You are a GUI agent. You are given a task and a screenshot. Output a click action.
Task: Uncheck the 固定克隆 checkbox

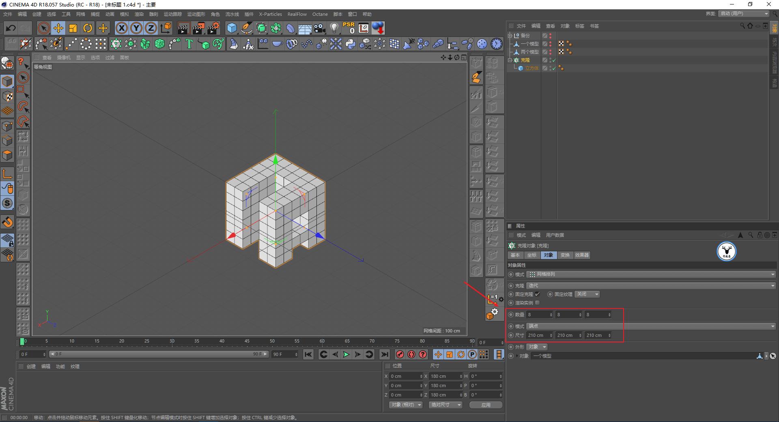coord(537,294)
